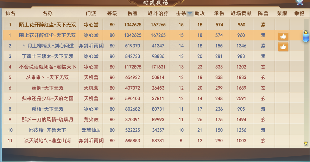The image size is (310, 162).
Task: Select player 溪梧-天下无双
Action: click(x=48, y=109)
